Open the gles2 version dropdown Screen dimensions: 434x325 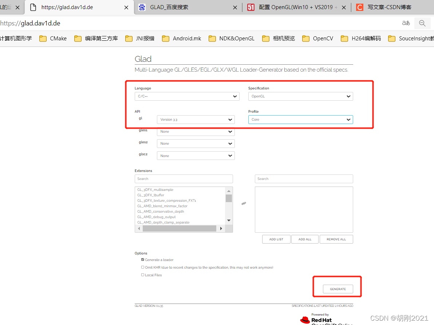pyautogui.click(x=196, y=144)
